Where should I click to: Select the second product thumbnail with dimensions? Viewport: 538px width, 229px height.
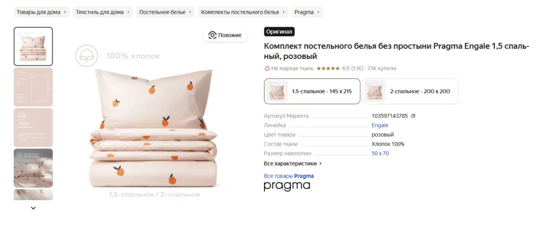33,87
